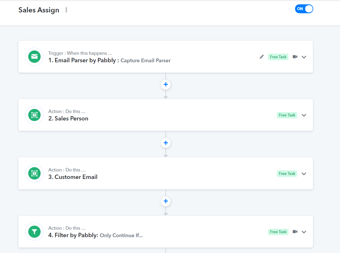The image size is (340, 253).
Task: Select the '1. Email Parser by Pabbly' title
Action: 84,61
